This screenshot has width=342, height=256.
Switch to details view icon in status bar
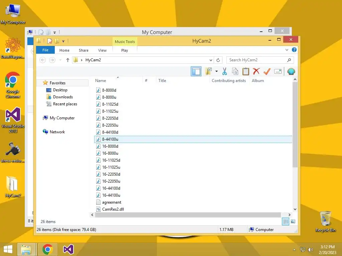point(286,222)
